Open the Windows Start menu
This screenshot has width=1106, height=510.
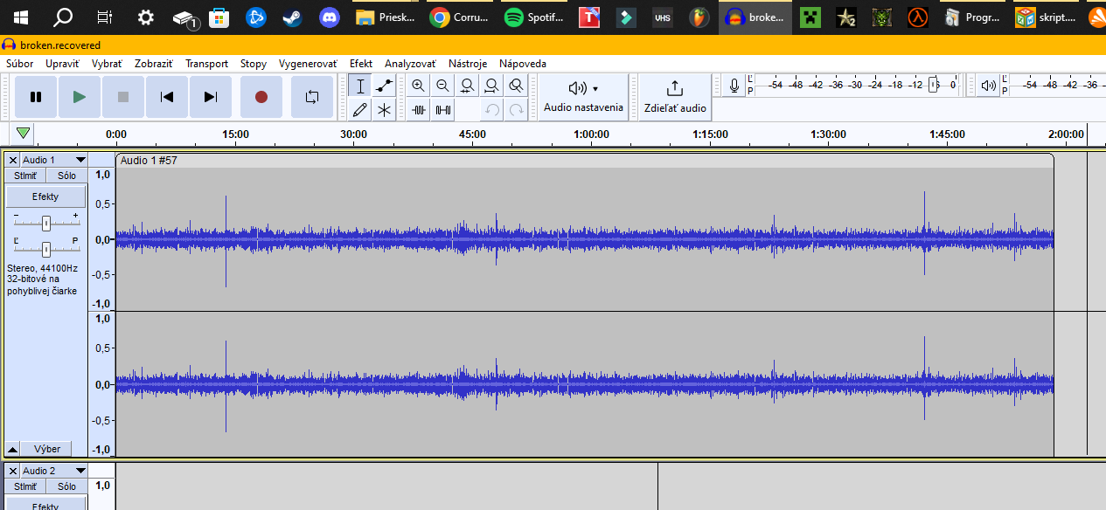click(20, 17)
